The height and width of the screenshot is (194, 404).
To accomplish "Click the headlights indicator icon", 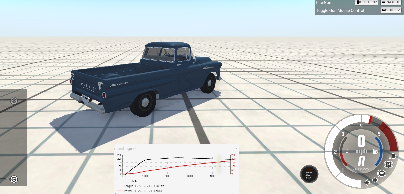I will click(x=392, y=156).
